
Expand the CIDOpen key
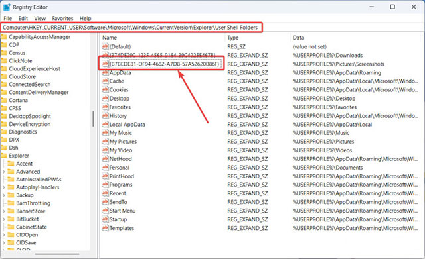click(x=3, y=235)
